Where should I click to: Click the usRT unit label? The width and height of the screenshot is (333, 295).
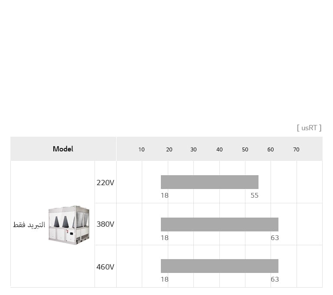(309, 128)
